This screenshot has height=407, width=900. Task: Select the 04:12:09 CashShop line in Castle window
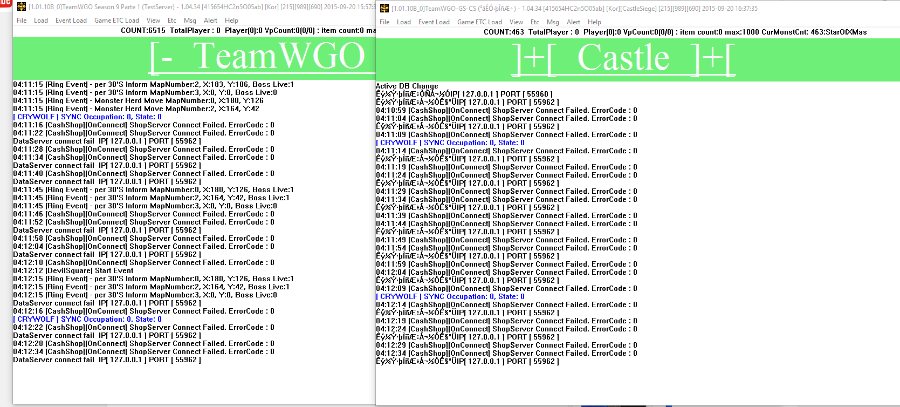[x=506, y=288]
